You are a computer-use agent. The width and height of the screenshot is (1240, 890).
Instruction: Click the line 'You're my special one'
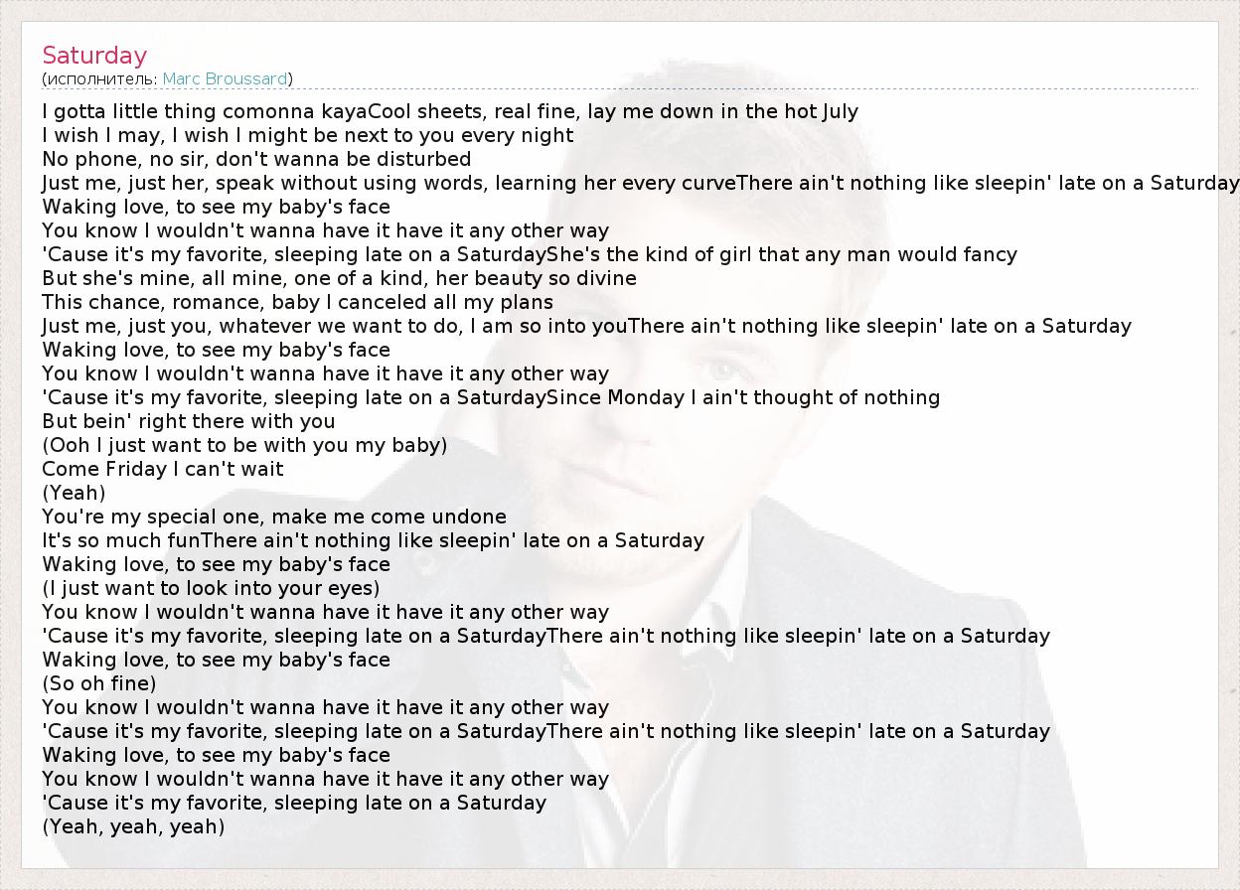point(274,517)
